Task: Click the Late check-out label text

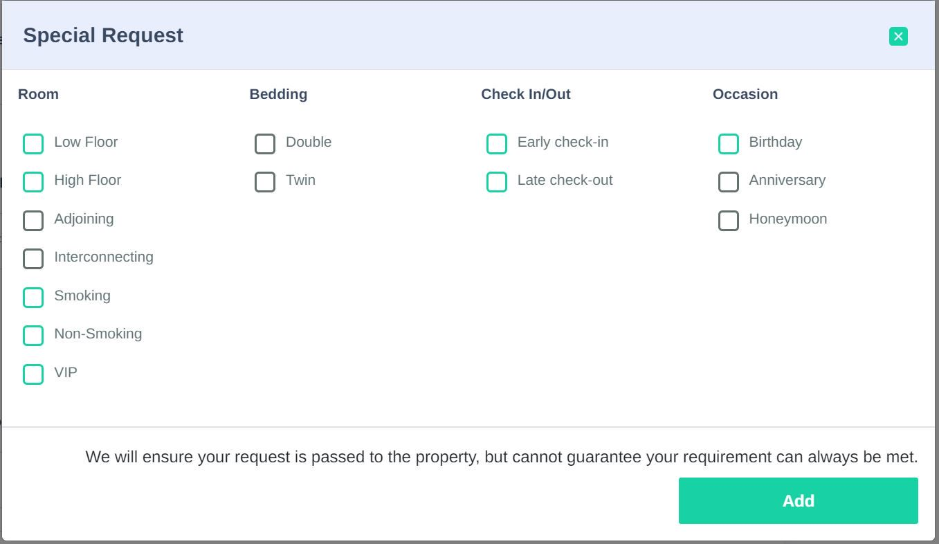Action: pyautogui.click(x=565, y=180)
